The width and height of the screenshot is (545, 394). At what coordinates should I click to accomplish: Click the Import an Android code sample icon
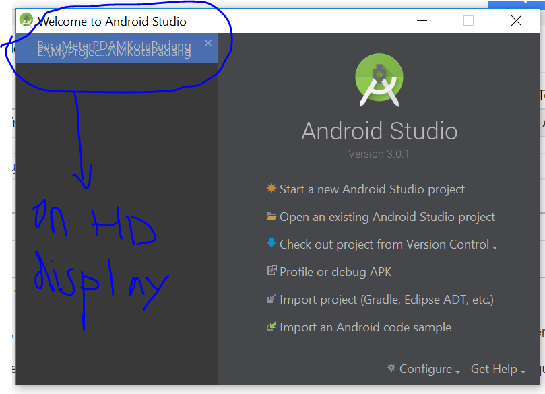coord(271,327)
